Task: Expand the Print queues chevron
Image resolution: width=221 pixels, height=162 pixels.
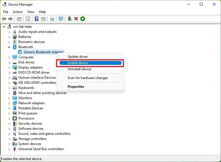Action: coord(9,113)
